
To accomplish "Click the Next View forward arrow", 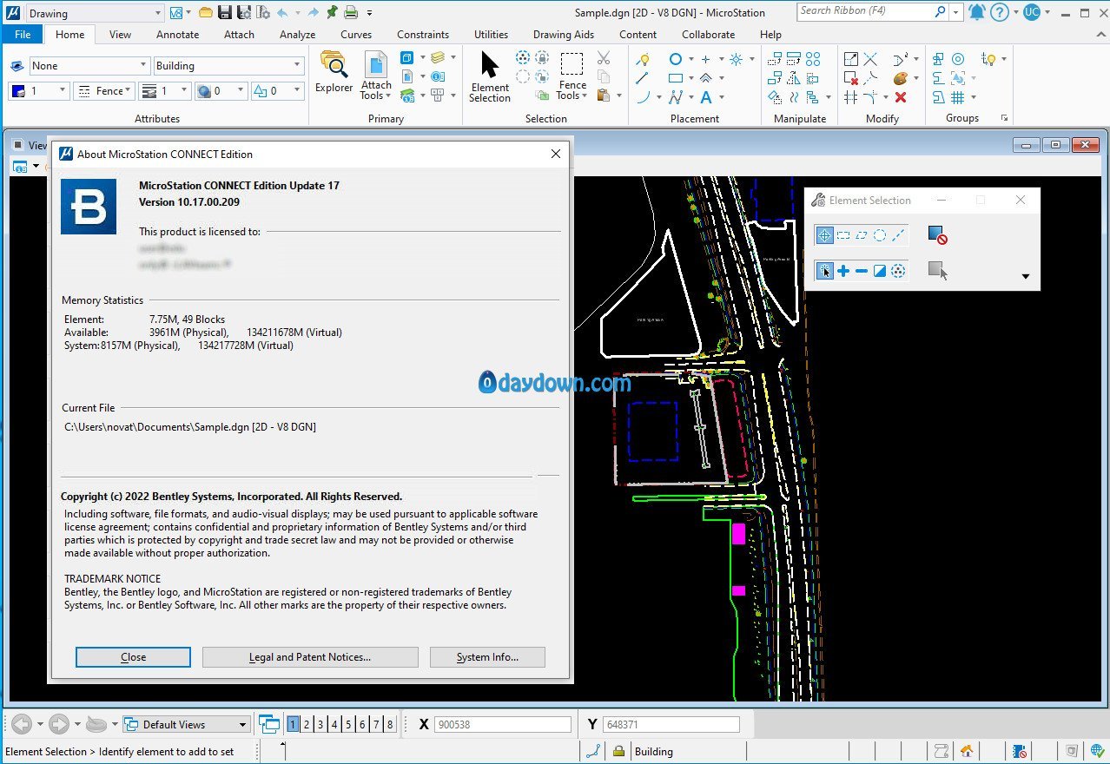I will 58,724.
